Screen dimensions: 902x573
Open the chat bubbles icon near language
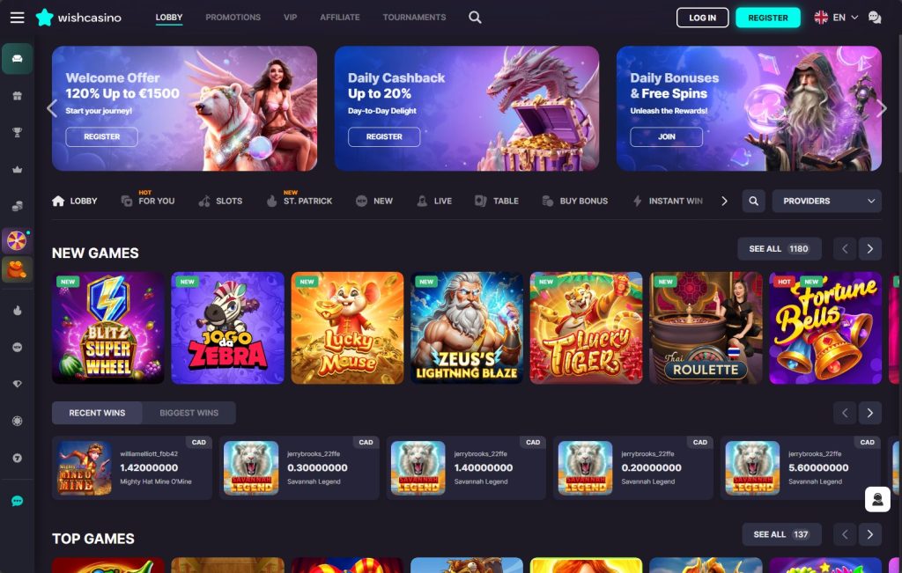875,18
